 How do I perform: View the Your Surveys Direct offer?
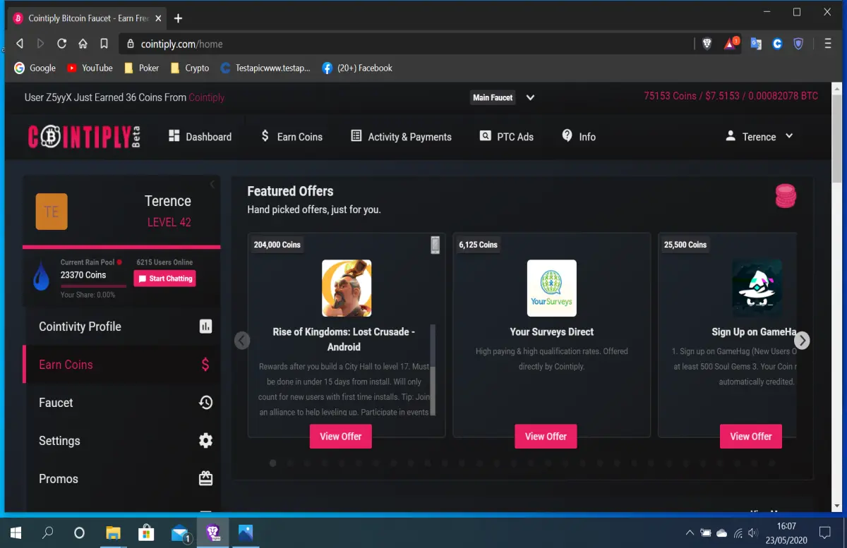(546, 437)
